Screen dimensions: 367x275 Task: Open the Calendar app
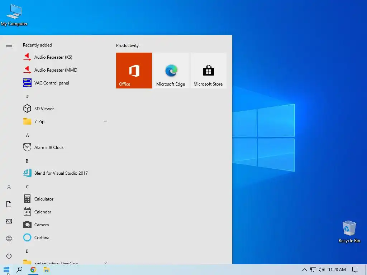pyautogui.click(x=65, y=212)
